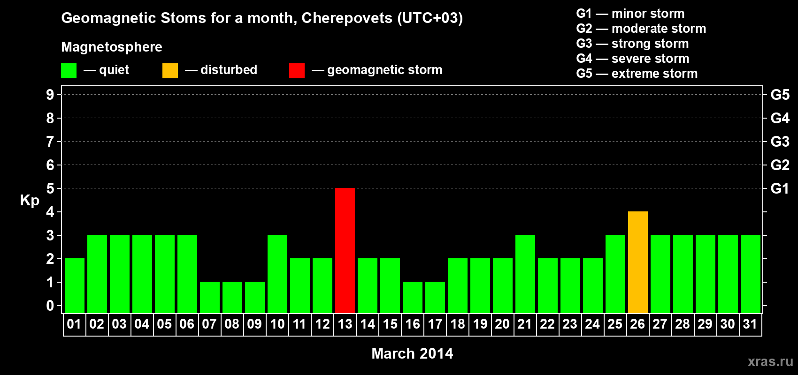Click the '— quiet' legend text
Screen dimensions: 798x375
(x=106, y=70)
